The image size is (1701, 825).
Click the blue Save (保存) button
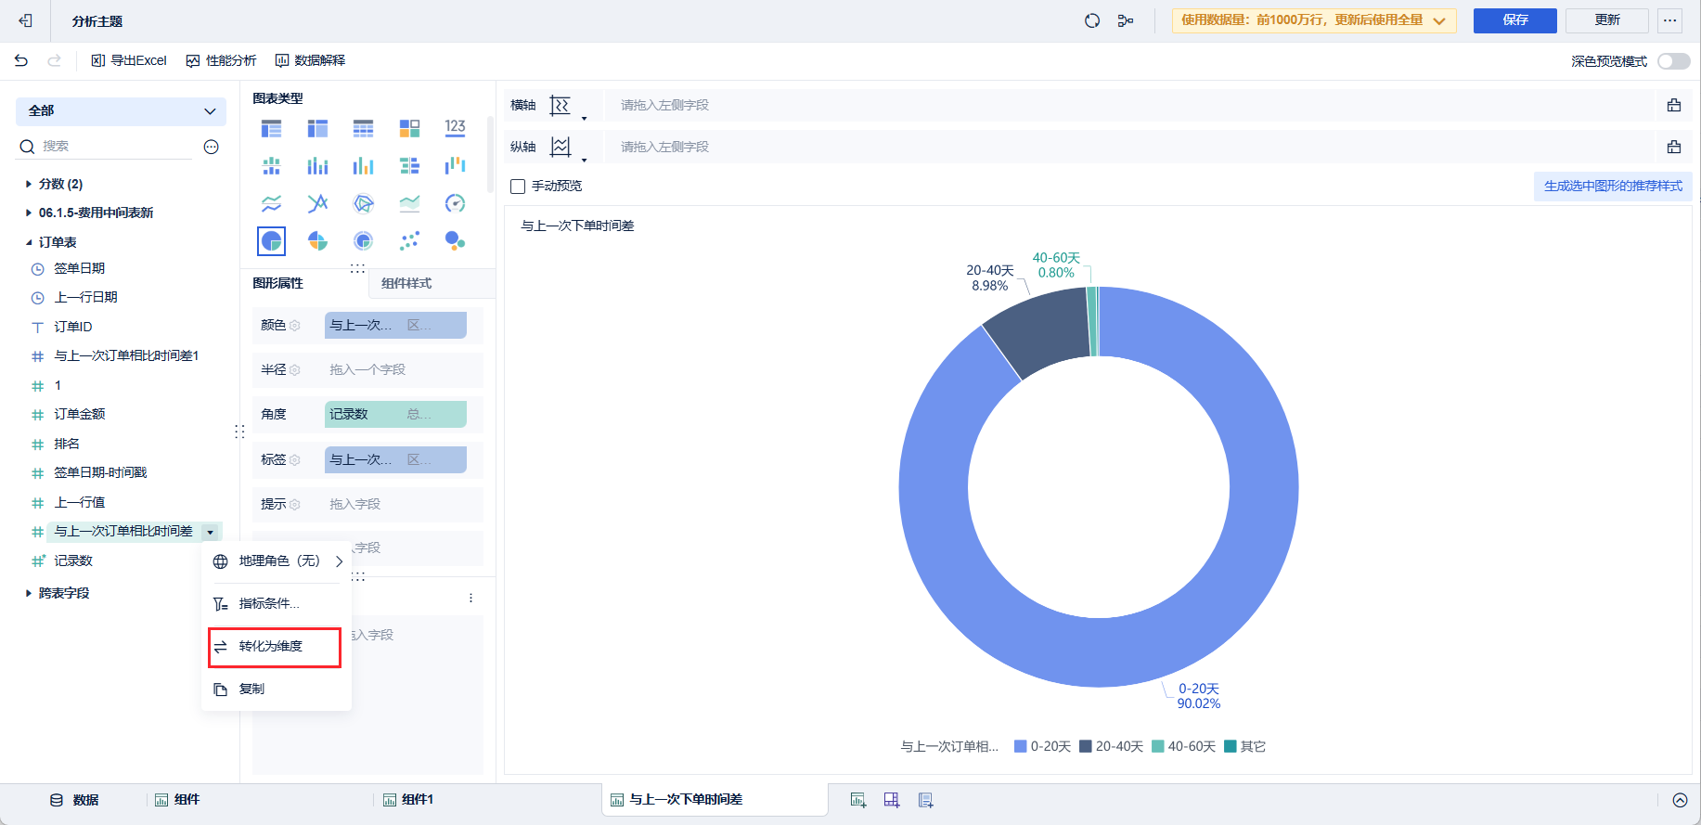tap(1514, 20)
